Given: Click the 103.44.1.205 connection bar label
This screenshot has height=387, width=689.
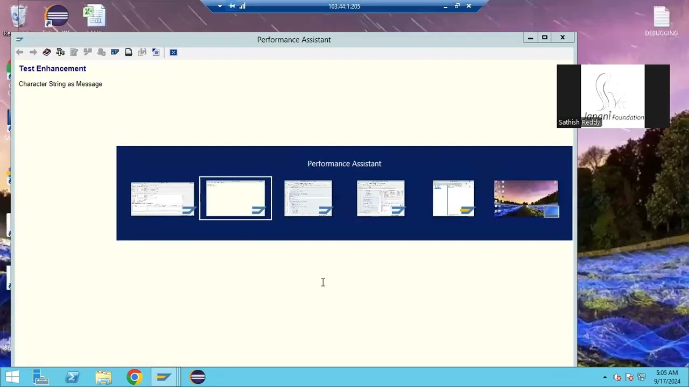Looking at the screenshot, I should pos(344,6).
